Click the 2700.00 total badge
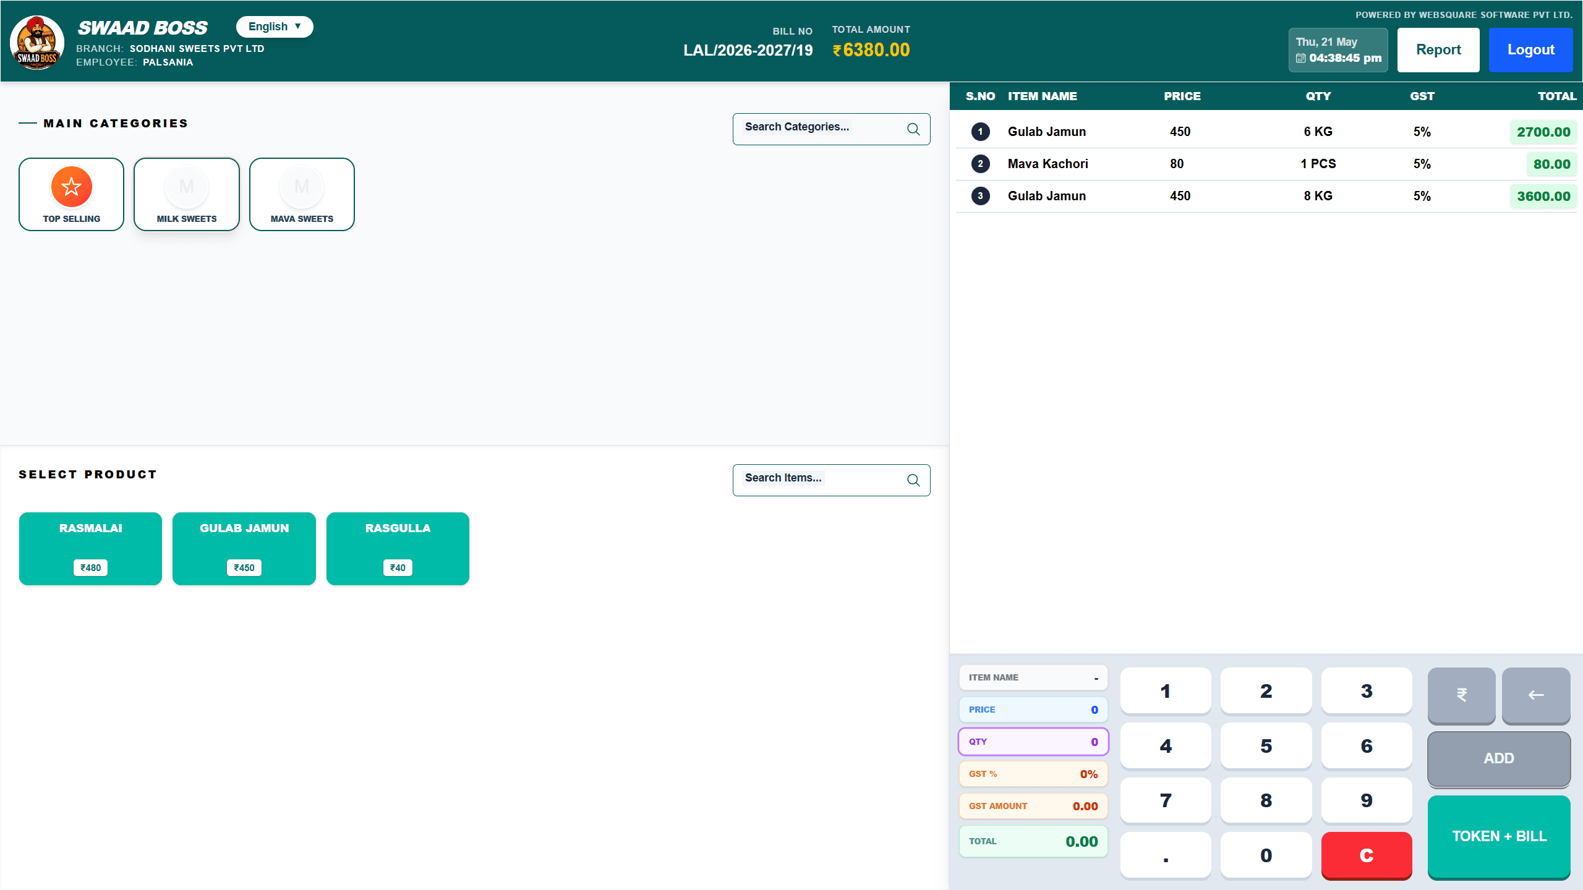Viewport: 1583px width, 890px height. (1543, 132)
